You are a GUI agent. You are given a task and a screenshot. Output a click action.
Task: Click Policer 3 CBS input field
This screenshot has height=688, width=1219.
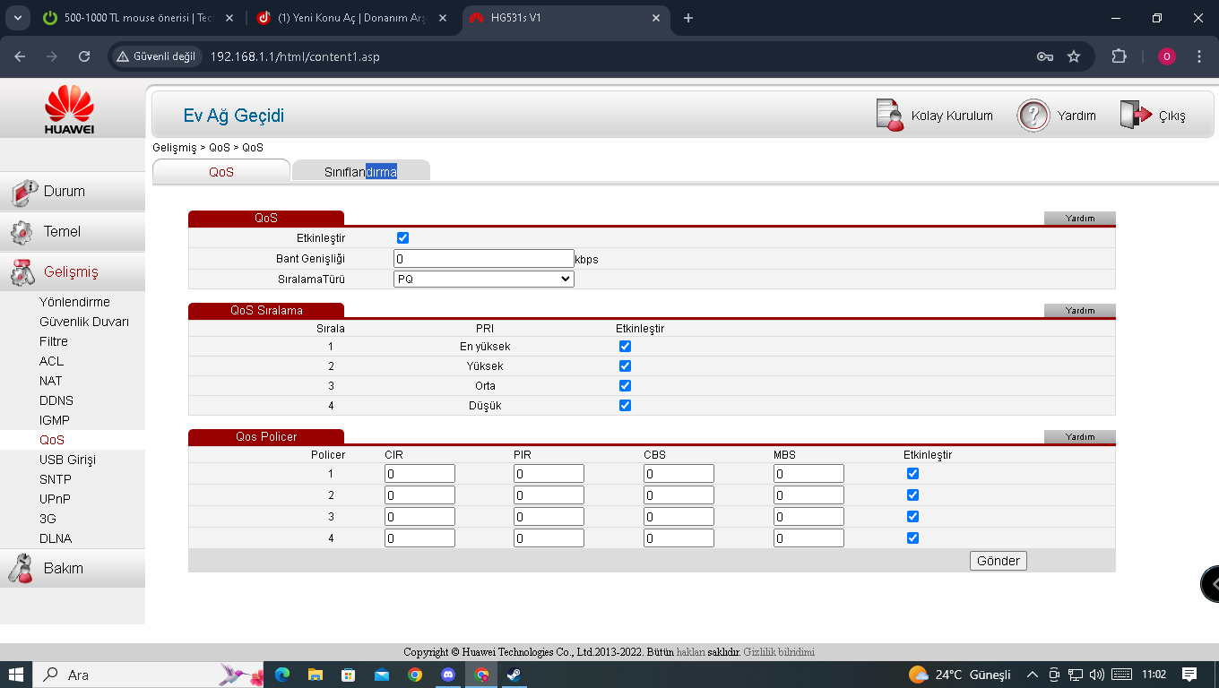pos(679,517)
